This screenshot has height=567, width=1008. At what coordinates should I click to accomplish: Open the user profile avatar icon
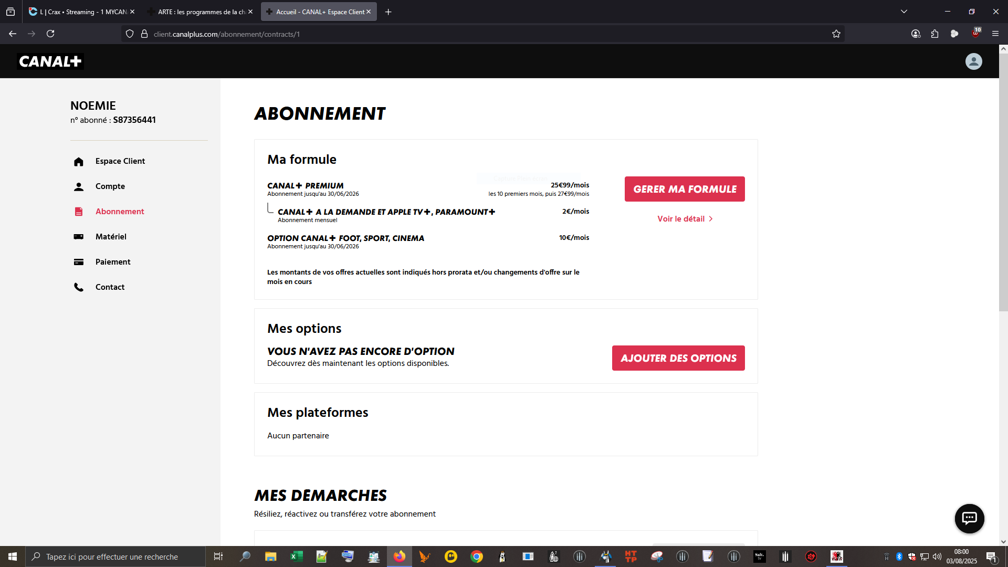(973, 61)
